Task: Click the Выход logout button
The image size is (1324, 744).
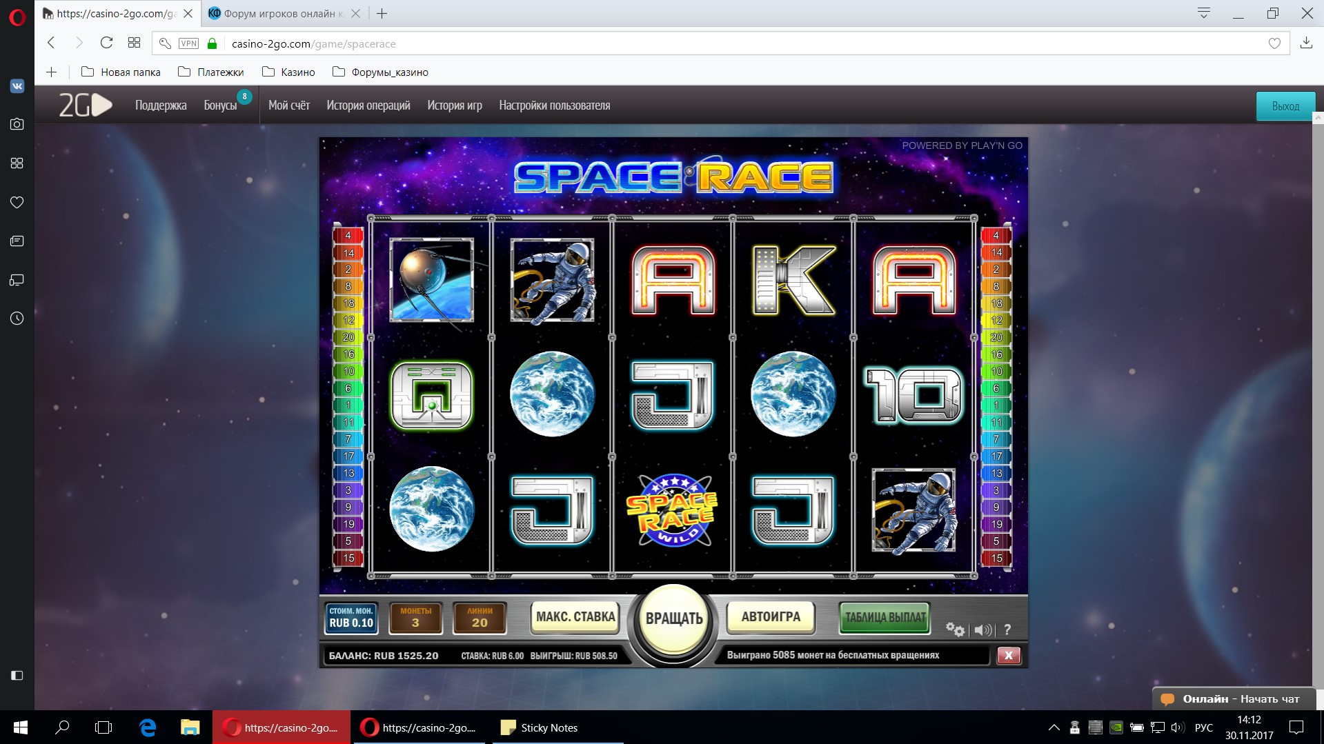Action: (1285, 106)
